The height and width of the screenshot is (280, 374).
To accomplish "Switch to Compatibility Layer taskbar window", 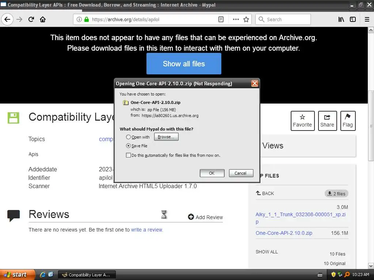I will pyautogui.click(x=87, y=275).
